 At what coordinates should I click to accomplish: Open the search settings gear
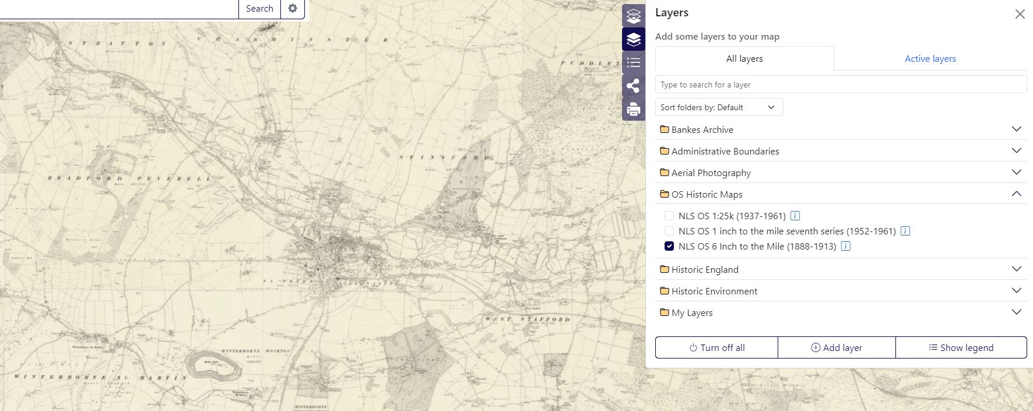click(x=293, y=9)
